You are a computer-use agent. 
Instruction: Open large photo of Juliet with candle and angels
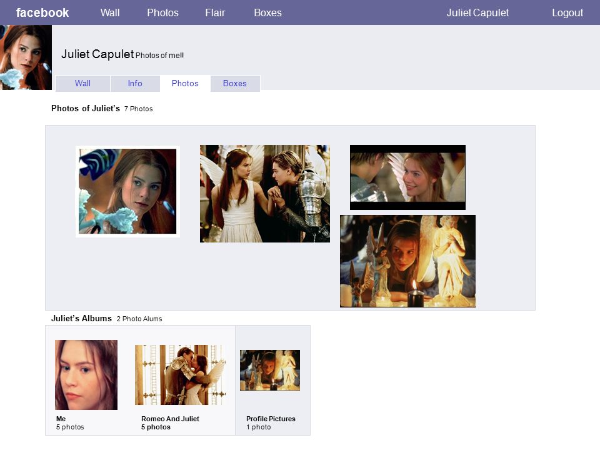point(408,261)
